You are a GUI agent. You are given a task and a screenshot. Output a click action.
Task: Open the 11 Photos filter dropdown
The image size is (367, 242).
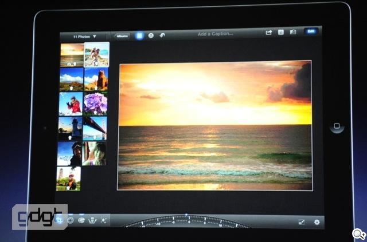click(x=84, y=35)
